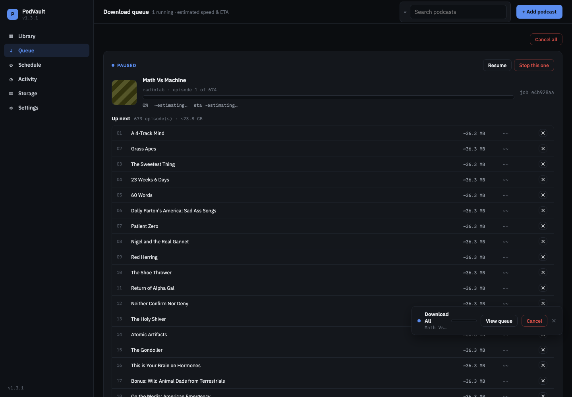The image size is (572, 397).
Task: Dismiss the Download All notification toast
Action: [x=554, y=321]
